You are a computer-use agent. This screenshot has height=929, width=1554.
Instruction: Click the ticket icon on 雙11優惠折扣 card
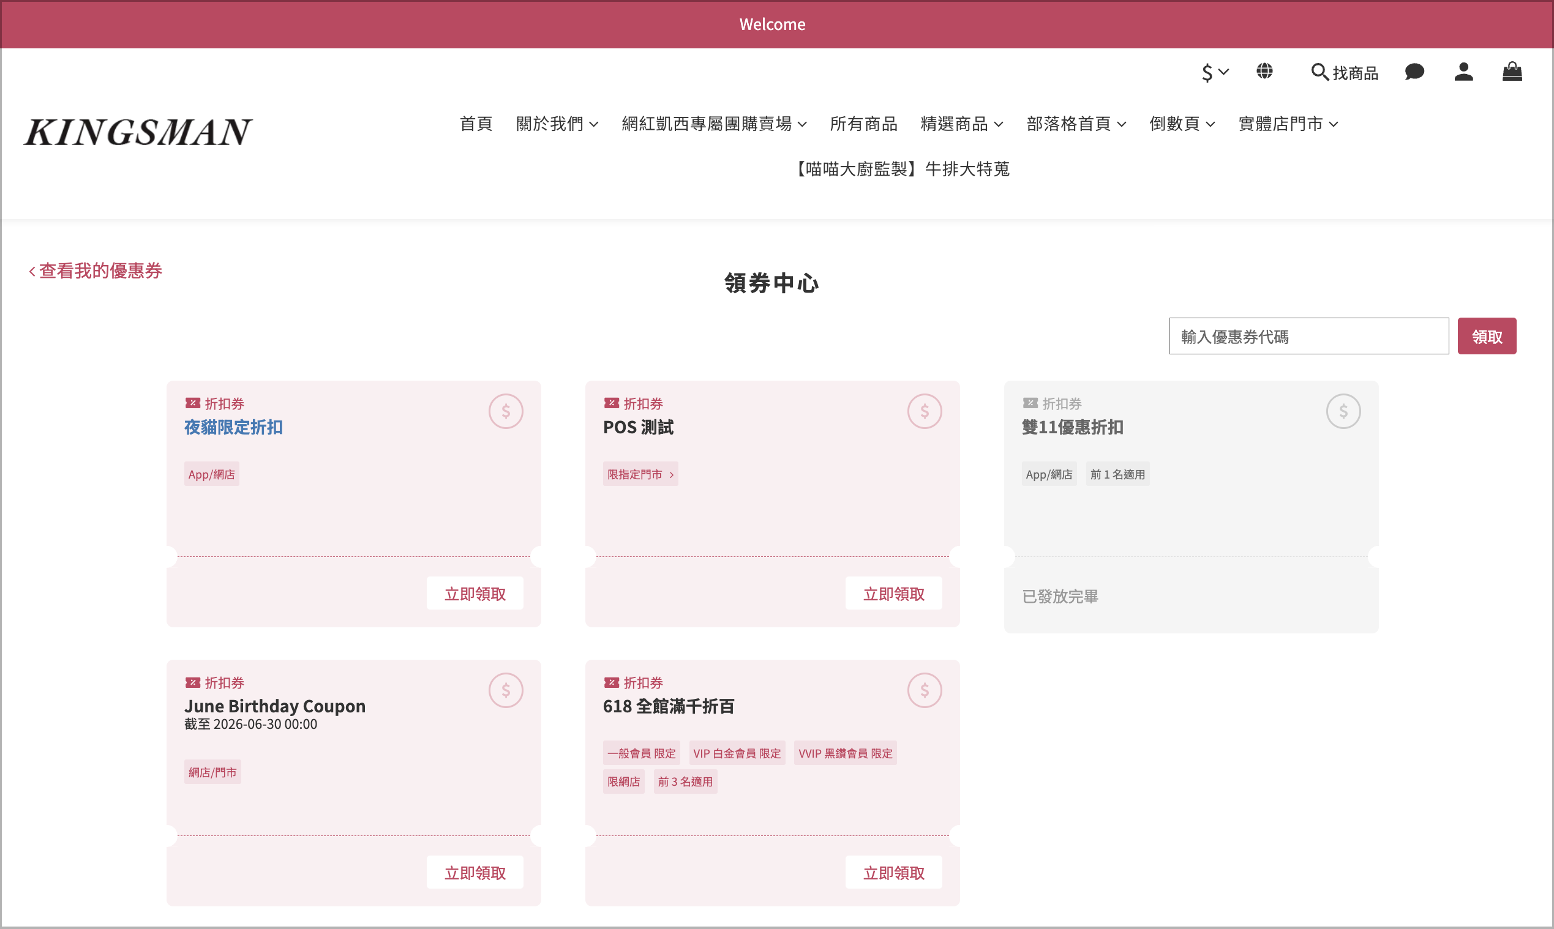pos(1030,403)
